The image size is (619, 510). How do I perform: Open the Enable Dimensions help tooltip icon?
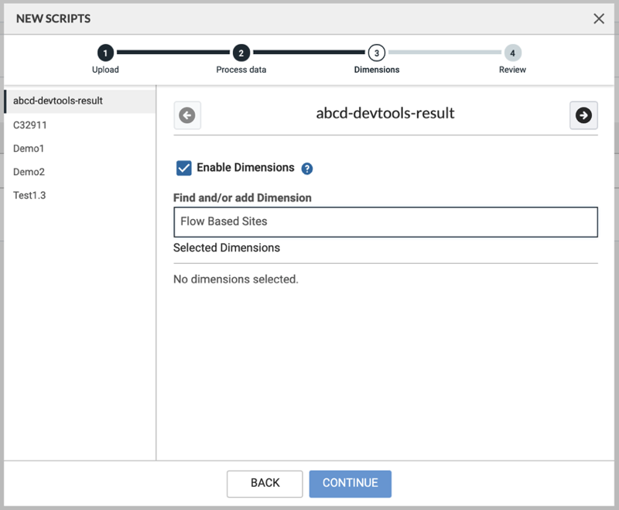tap(306, 168)
